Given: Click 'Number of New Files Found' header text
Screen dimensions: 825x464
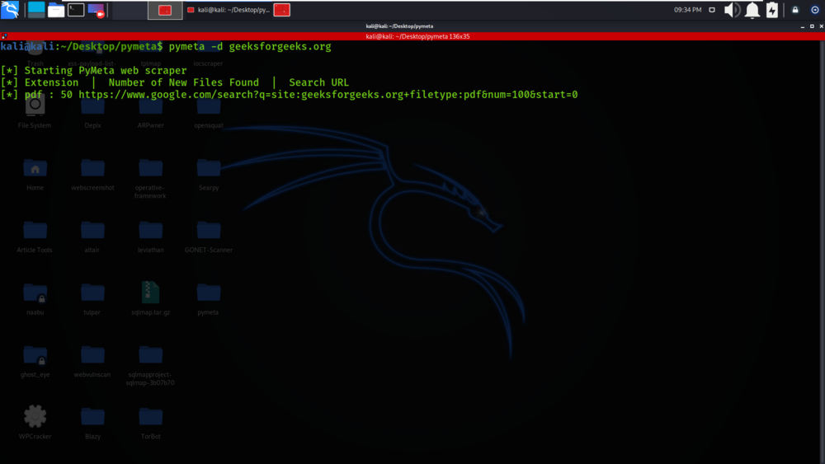Looking at the screenshot, I should click(x=184, y=82).
